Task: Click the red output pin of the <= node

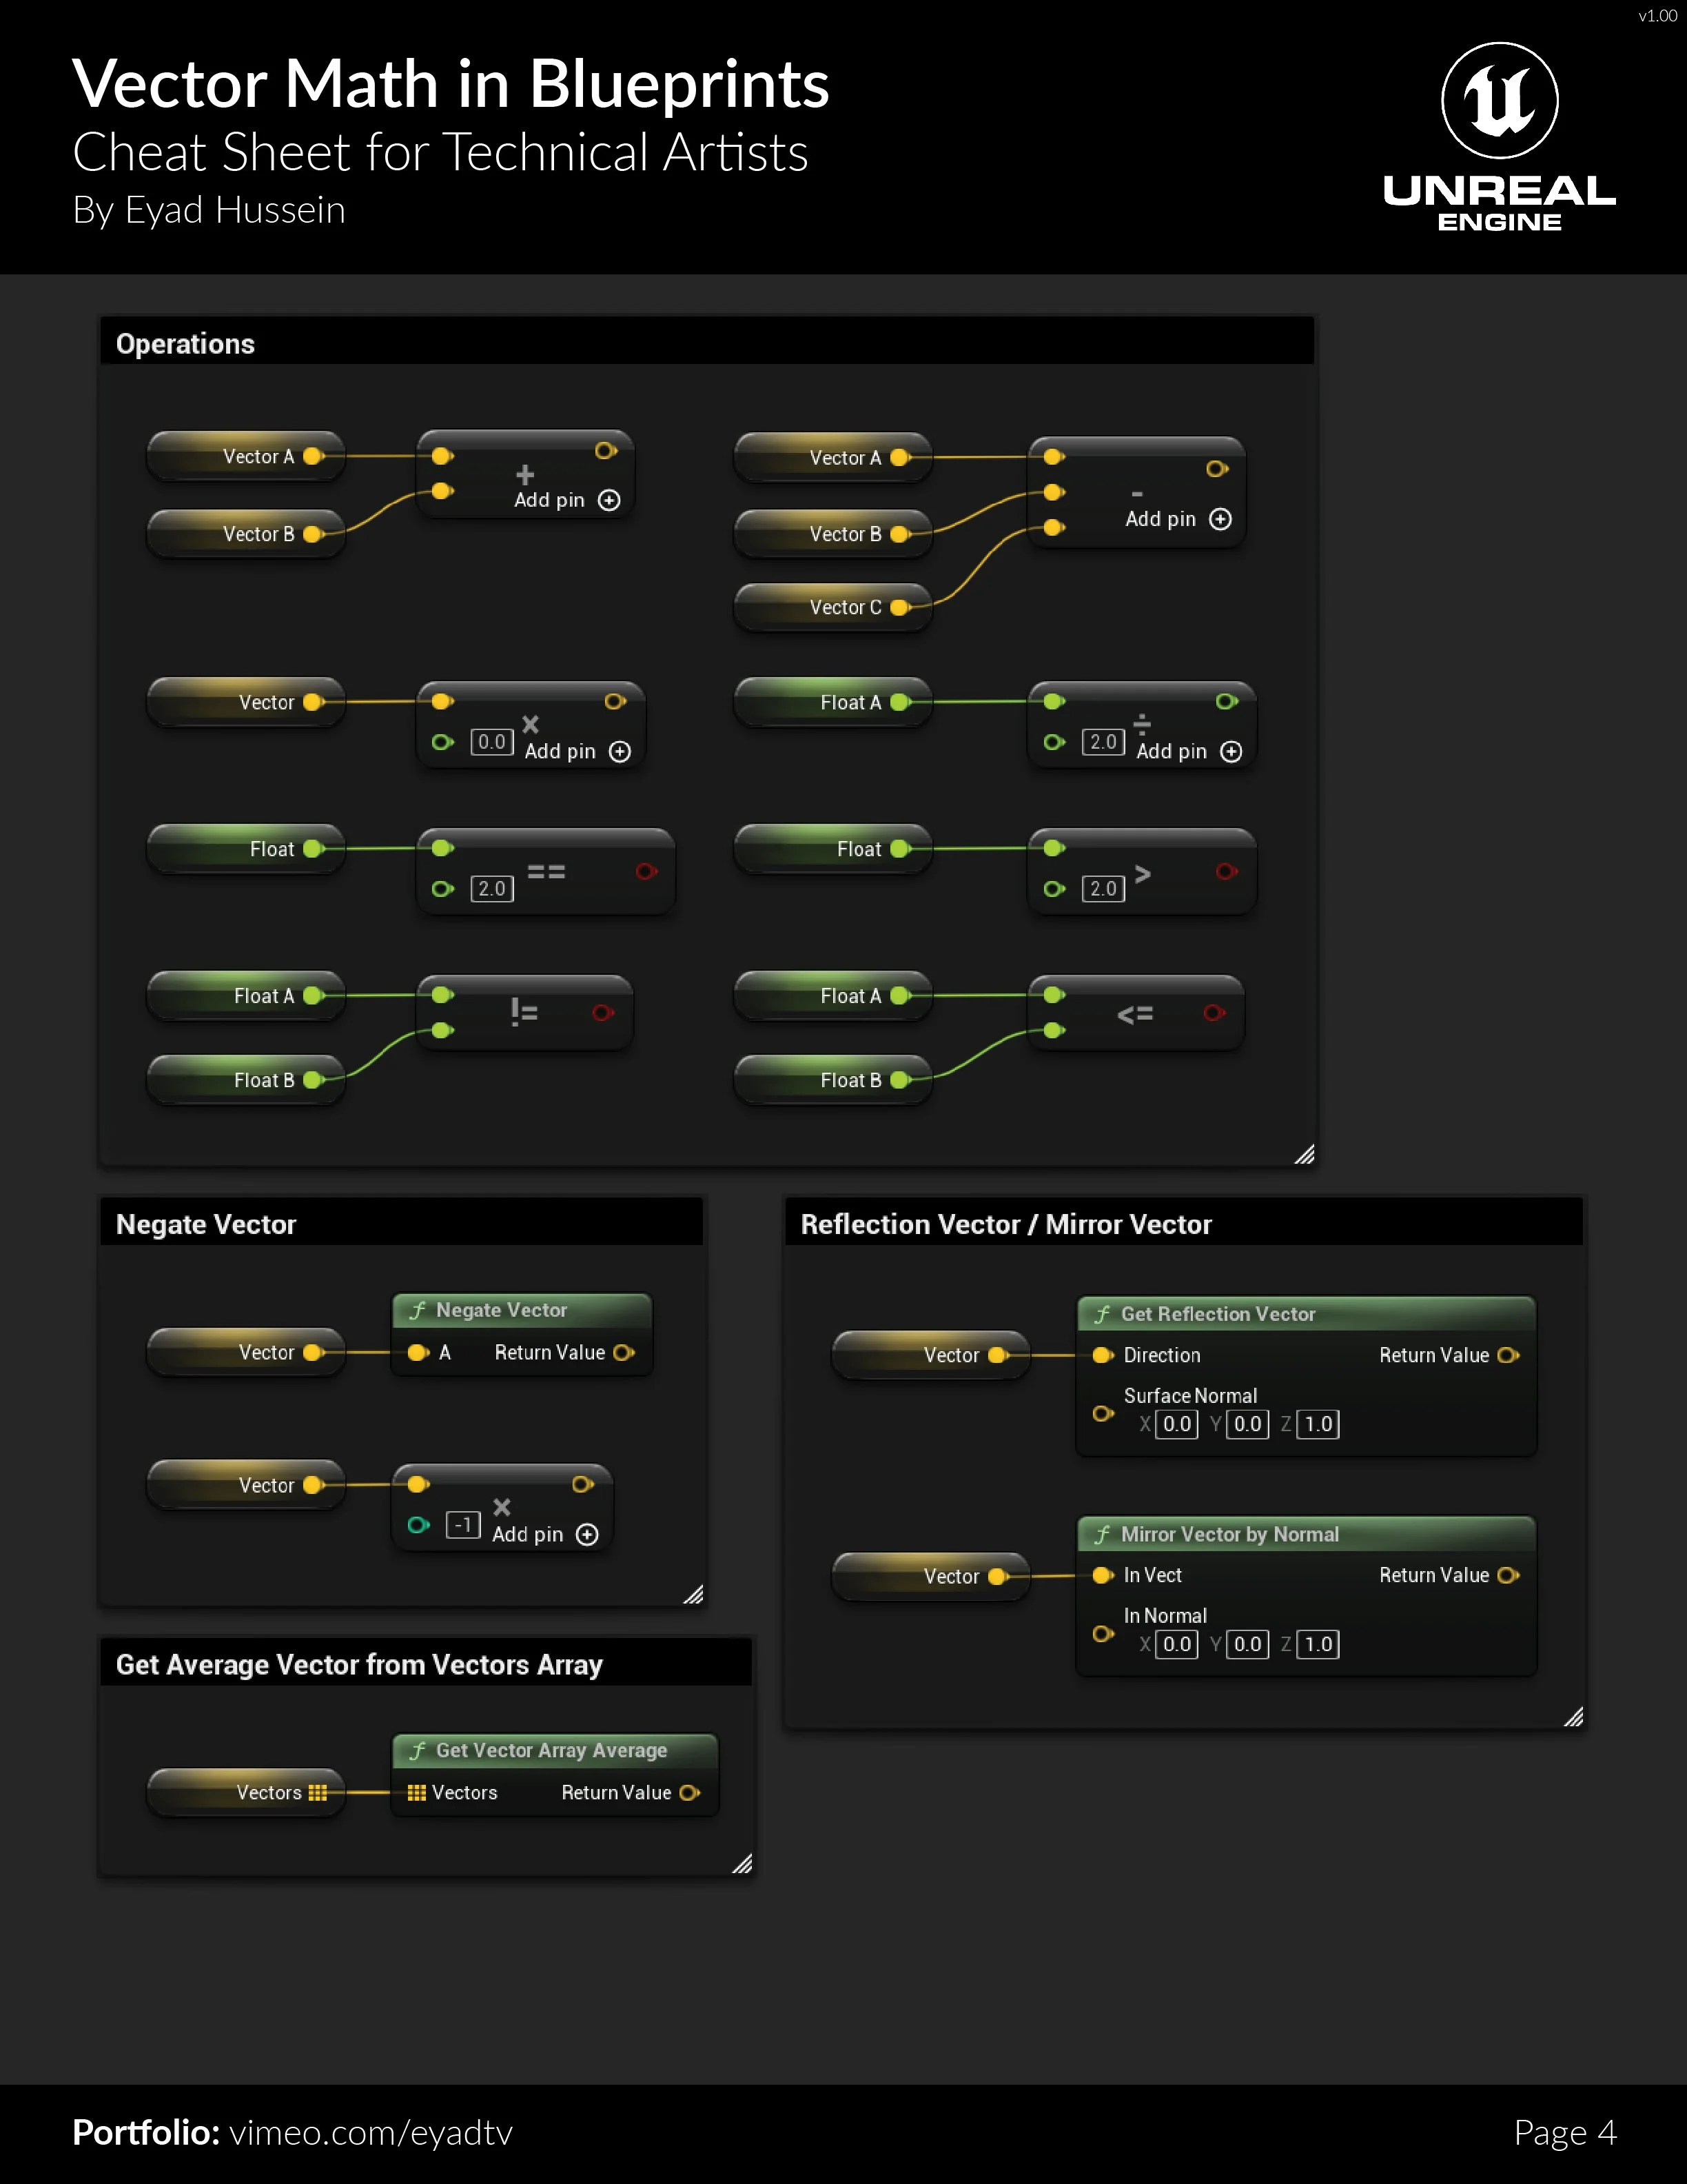Action: coord(1214,1013)
